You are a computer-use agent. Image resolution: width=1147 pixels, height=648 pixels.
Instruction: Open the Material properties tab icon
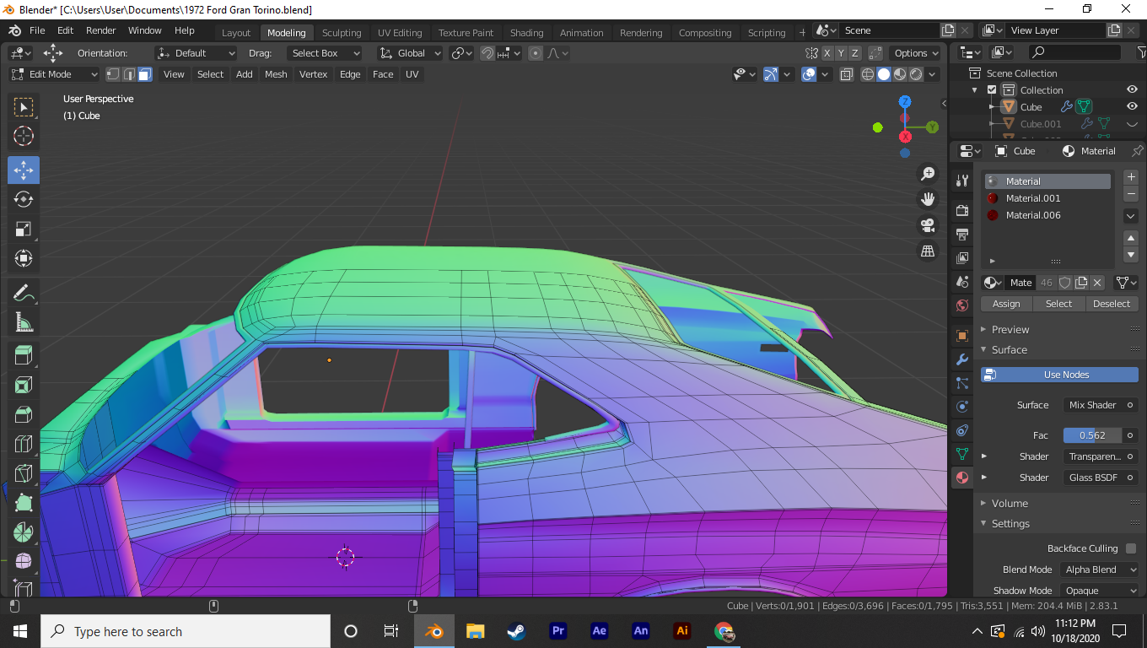pos(962,478)
